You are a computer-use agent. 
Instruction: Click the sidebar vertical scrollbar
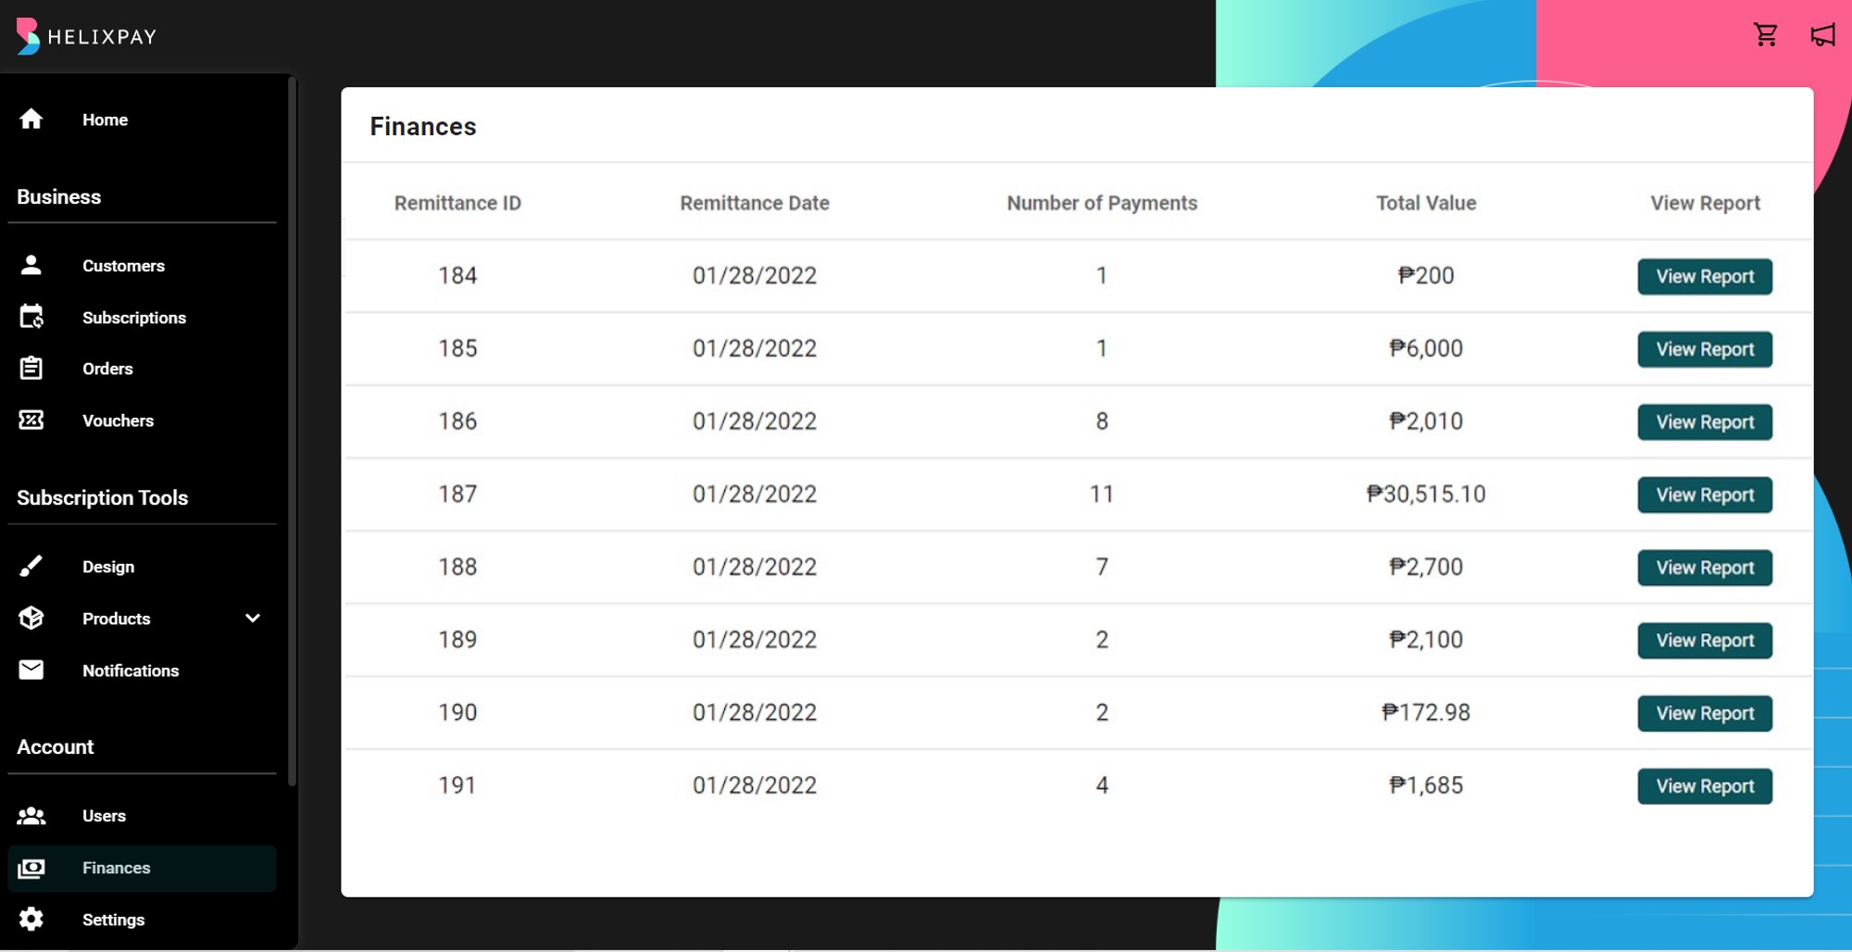point(293,431)
